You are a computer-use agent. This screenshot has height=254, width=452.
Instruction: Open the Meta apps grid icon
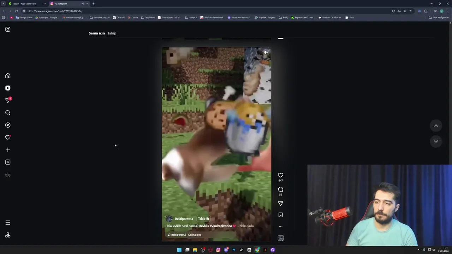pos(8,235)
